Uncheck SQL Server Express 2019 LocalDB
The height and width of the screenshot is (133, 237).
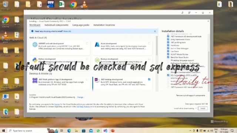pyautogui.click(x=168, y=75)
